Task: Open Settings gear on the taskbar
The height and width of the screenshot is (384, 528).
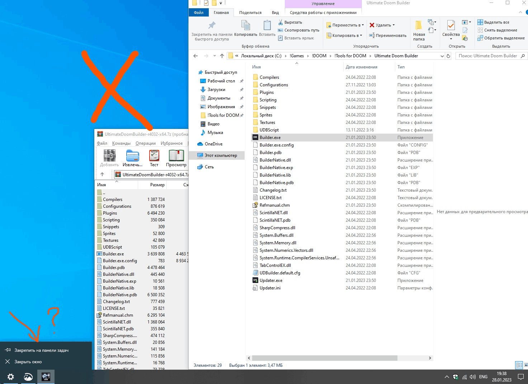Action: click(11, 377)
